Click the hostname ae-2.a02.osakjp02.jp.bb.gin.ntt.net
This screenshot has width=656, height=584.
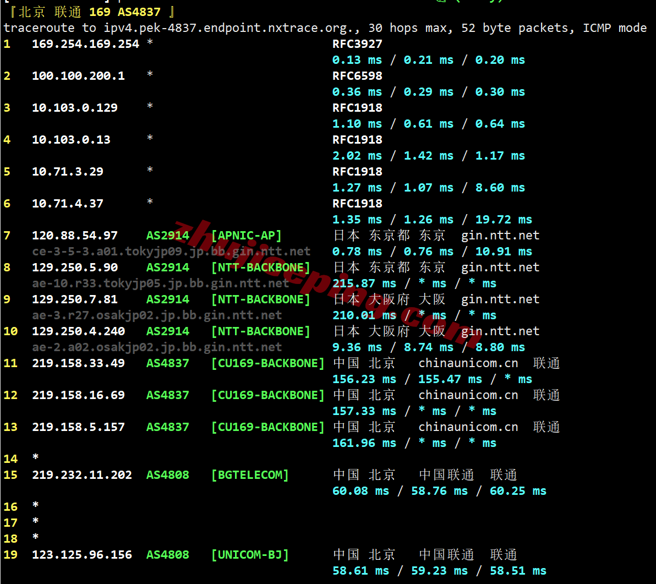(x=157, y=347)
